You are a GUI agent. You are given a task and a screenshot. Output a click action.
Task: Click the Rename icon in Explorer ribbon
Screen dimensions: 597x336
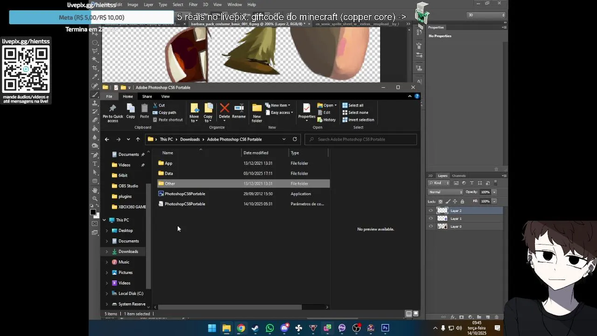click(x=239, y=108)
